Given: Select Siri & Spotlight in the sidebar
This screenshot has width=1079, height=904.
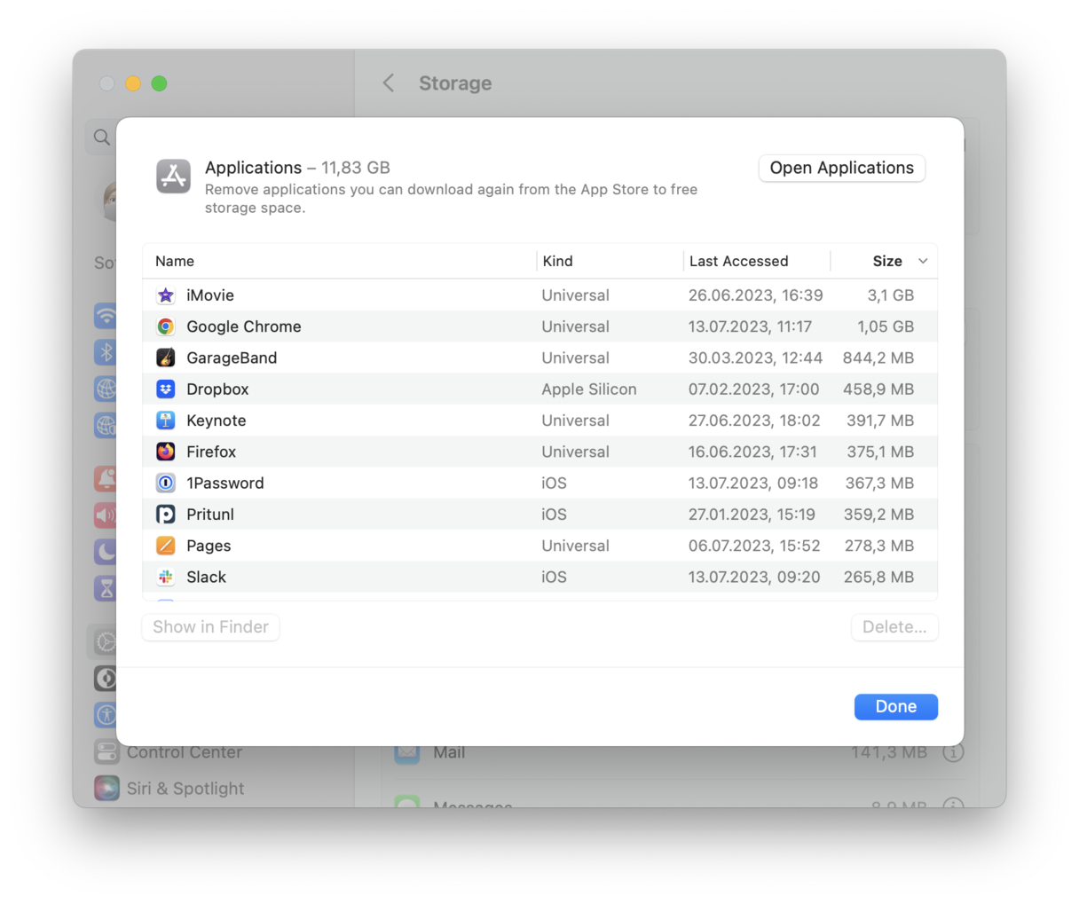Looking at the screenshot, I should coord(185,788).
